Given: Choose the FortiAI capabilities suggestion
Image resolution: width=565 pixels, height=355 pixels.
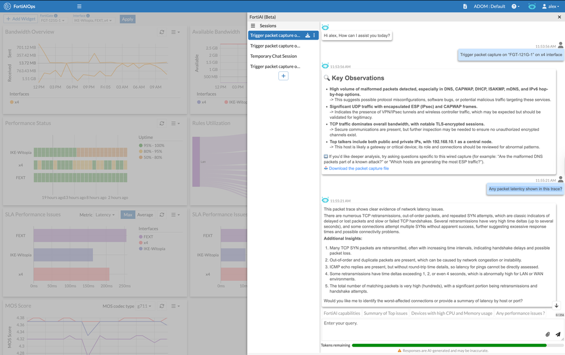Looking at the screenshot, I should (342, 313).
